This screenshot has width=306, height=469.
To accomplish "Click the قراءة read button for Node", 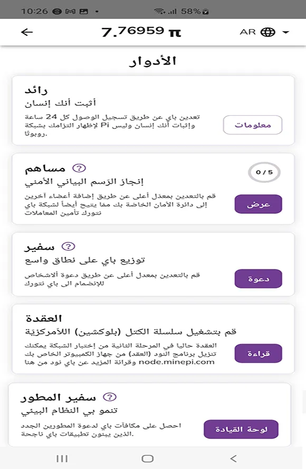I will 258,353.
